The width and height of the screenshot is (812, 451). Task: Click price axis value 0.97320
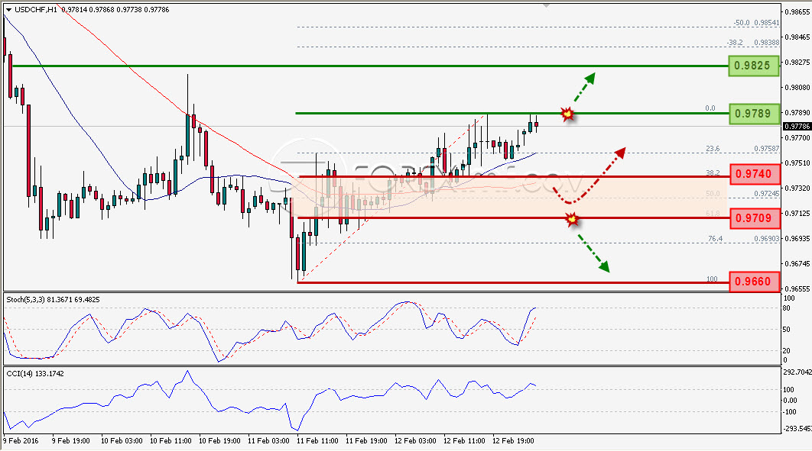(797, 188)
